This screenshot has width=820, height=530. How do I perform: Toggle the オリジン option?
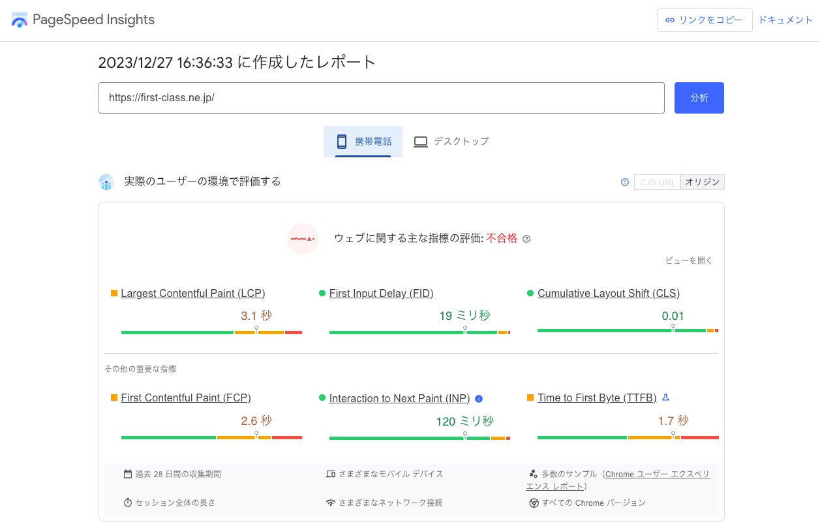coord(702,182)
